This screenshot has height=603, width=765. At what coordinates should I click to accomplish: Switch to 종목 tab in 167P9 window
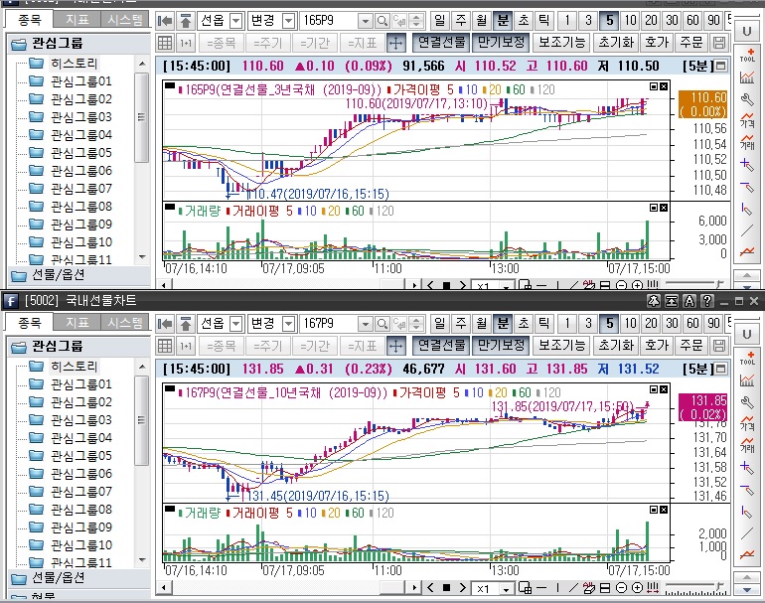click(x=29, y=323)
